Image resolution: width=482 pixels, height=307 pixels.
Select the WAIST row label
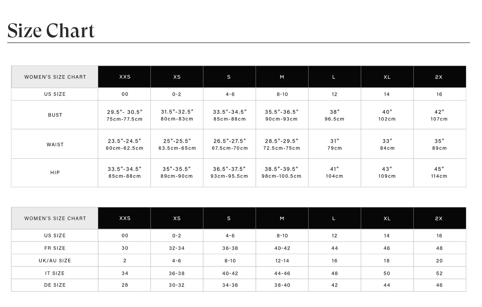pos(55,145)
